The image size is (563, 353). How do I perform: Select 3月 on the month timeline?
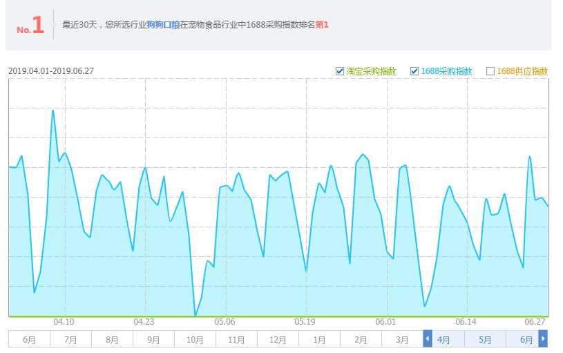(402, 339)
